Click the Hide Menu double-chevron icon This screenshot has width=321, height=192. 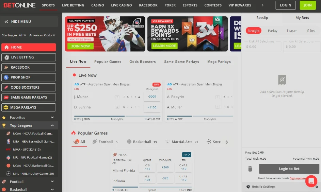6,21
